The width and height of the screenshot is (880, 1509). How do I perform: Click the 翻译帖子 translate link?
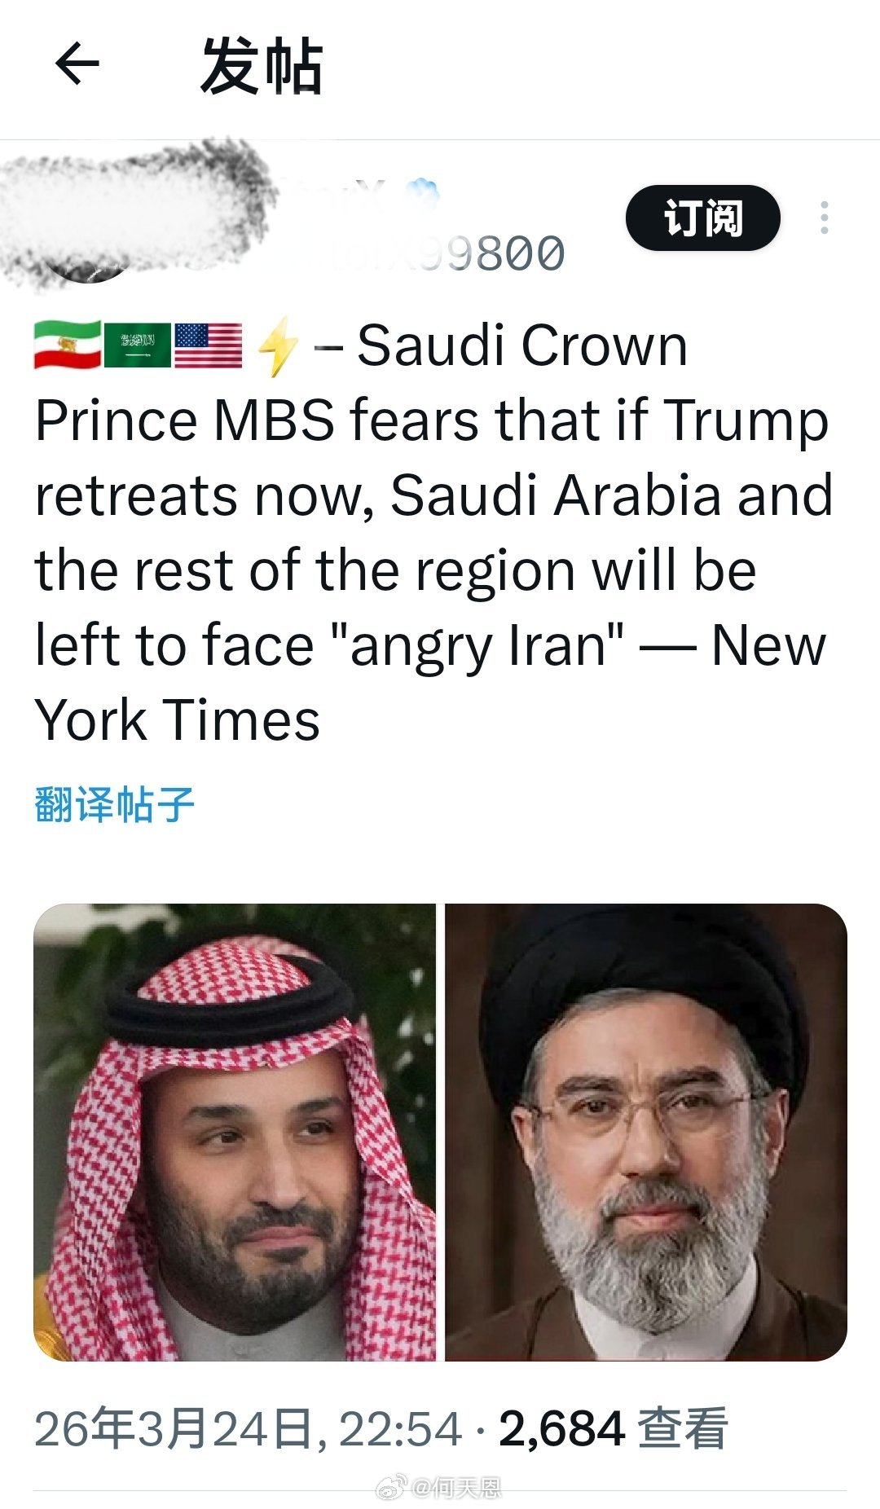coord(114,805)
